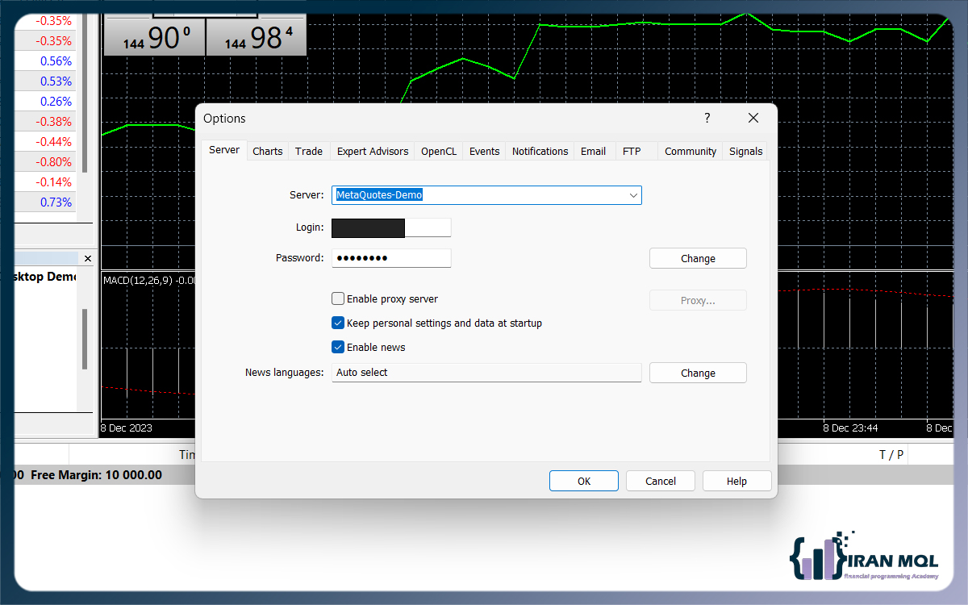Switch to the Charts tab

click(x=268, y=151)
